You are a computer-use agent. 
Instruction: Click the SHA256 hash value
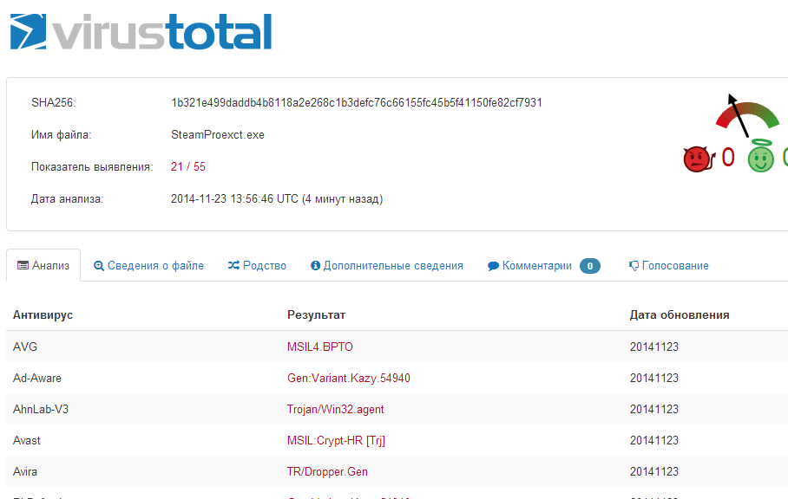357,103
